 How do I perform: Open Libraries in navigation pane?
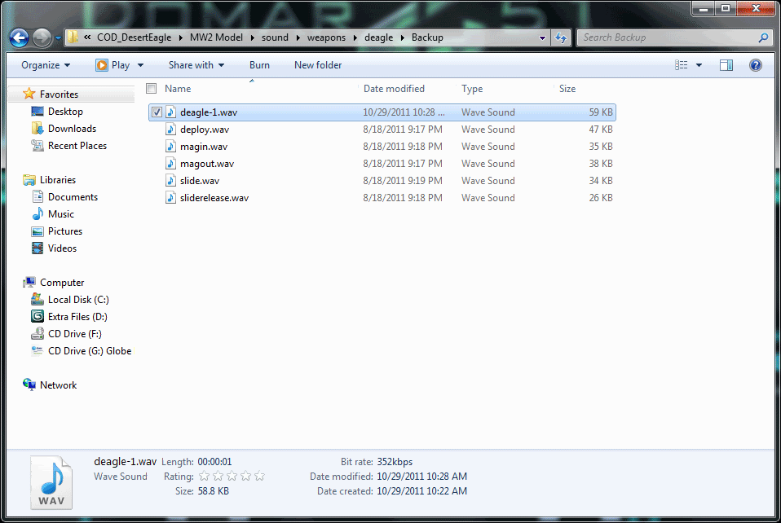(57, 180)
